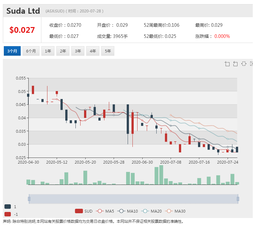Screen dimensions: 255x225
Task: Click the 2020-06-30 date axis label
Action: [142, 162]
